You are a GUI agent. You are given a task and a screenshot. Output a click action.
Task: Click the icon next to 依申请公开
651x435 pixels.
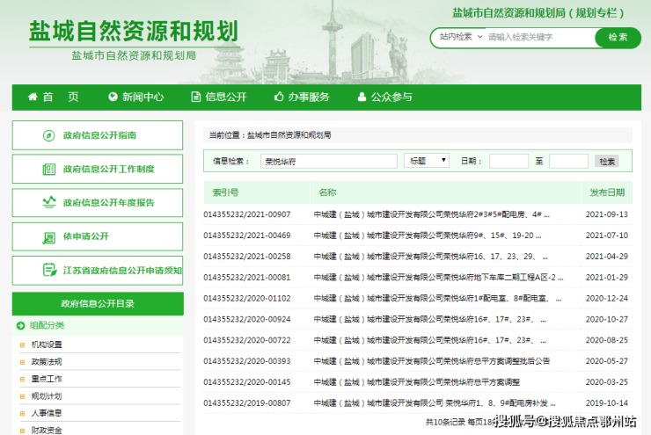[49, 236]
